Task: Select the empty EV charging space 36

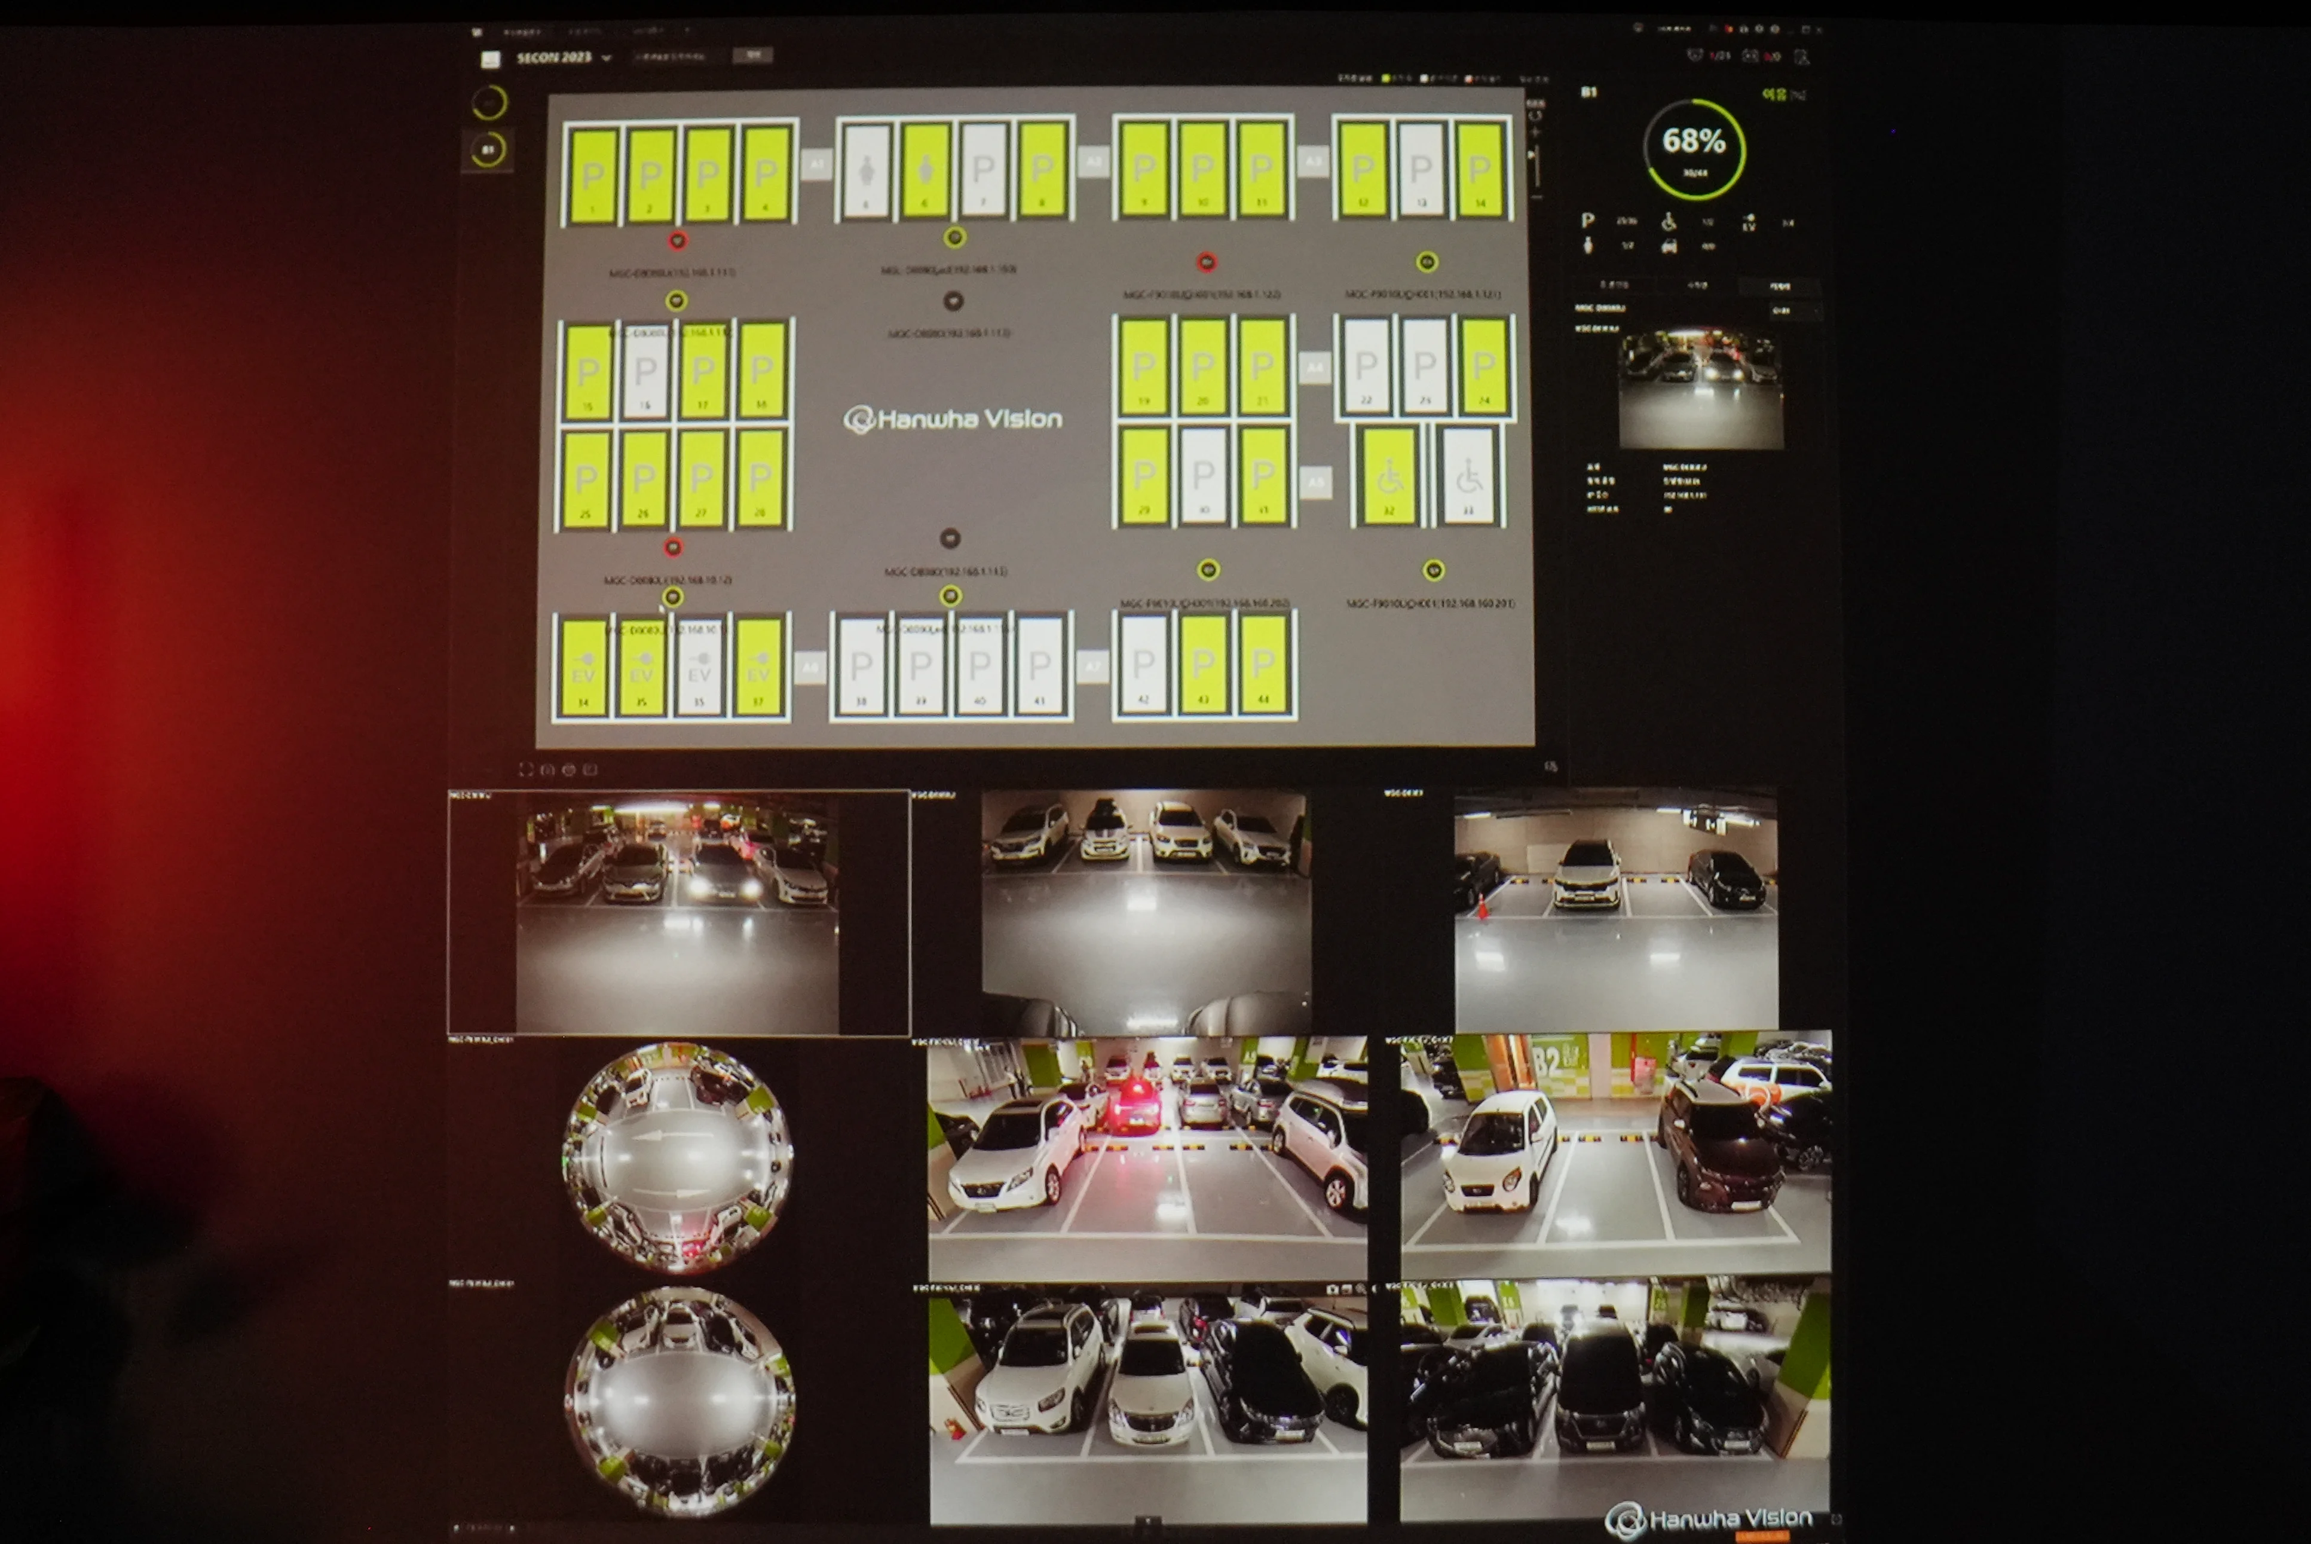Action: 700,668
